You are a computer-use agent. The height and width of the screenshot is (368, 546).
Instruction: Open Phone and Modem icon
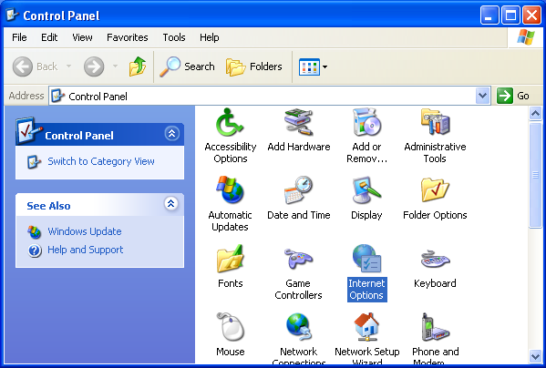[435, 327]
